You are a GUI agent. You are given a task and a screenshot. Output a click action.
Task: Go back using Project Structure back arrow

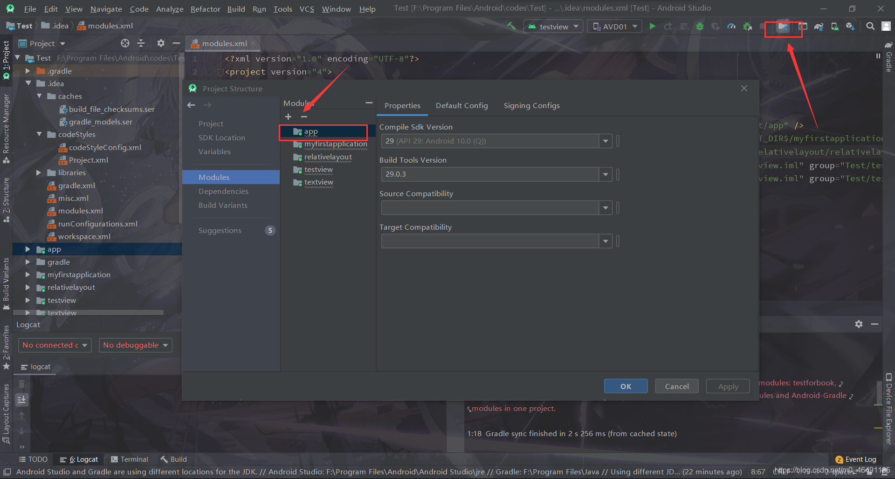pyautogui.click(x=191, y=105)
